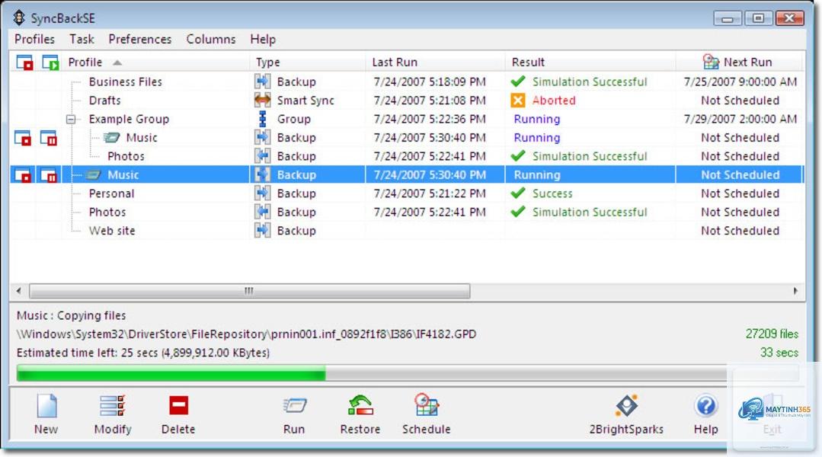Click the stop-all icon in header
822x457 pixels.
tap(24, 62)
